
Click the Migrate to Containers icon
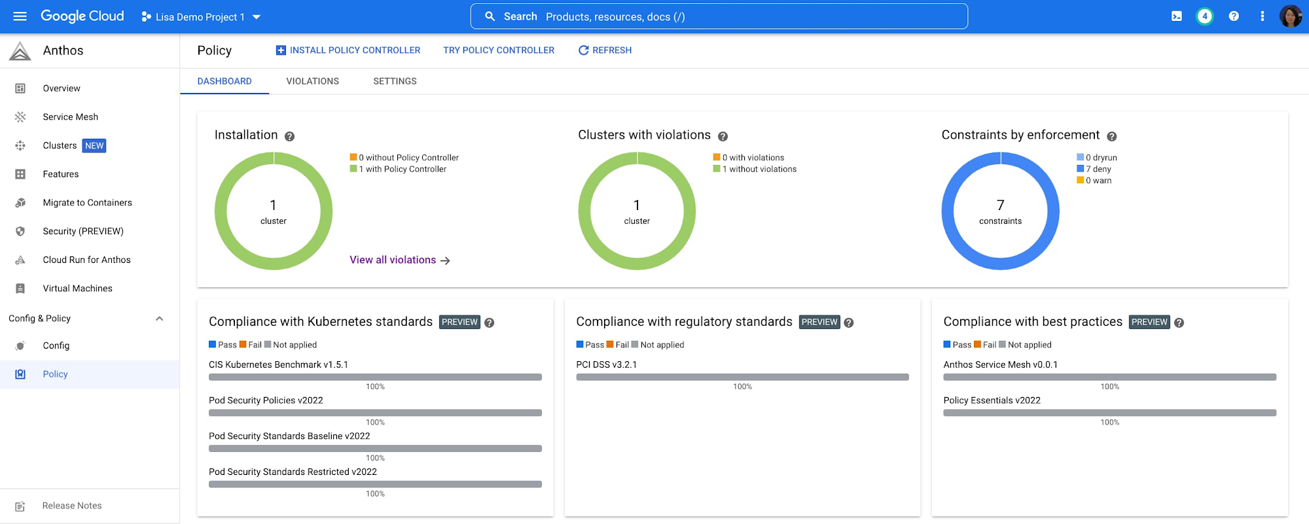(20, 203)
